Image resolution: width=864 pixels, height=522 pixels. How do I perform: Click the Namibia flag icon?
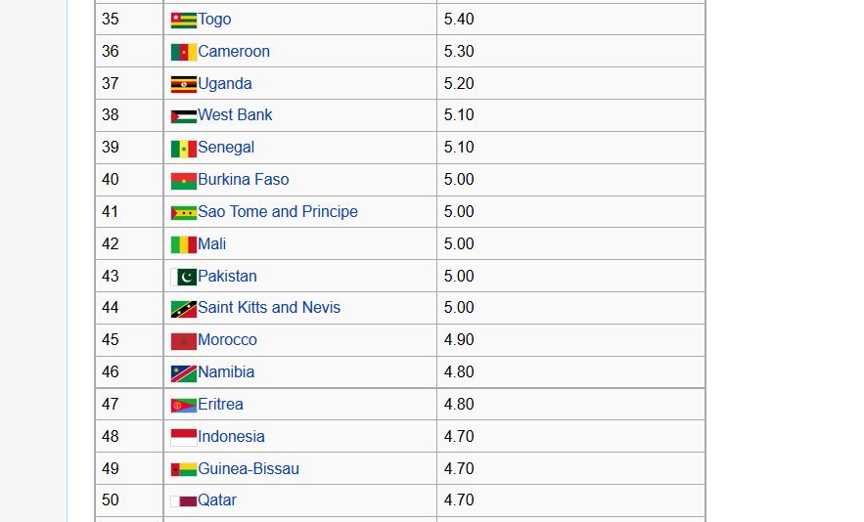tap(183, 372)
